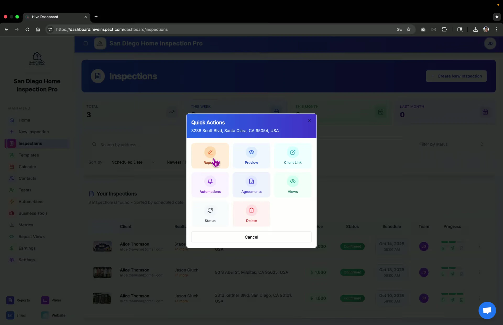
Task: Open Calendar in the sidebar
Action: coord(37,167)
